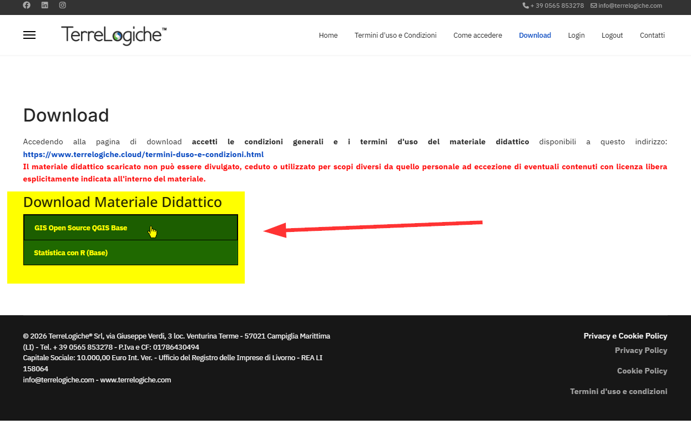Open the footer Cookie Policy link
This screenshot has height=424, width=691.
click(x=642, y=371)
